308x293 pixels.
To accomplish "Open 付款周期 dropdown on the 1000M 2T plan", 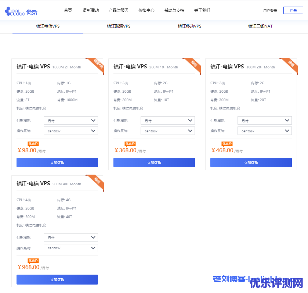I will tap(71, 121).
